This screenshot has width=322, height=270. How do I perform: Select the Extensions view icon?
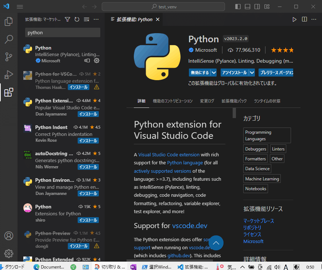pyautogui.click(x=9, y=92)
